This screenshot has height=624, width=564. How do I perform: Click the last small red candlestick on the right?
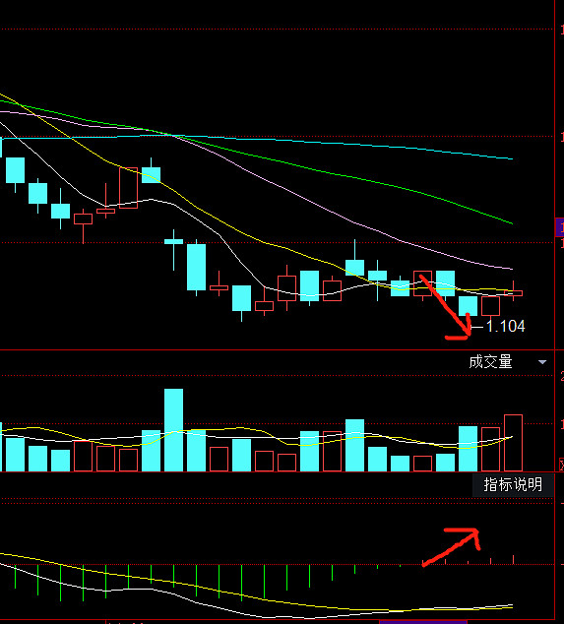click(x=514, y=293)
